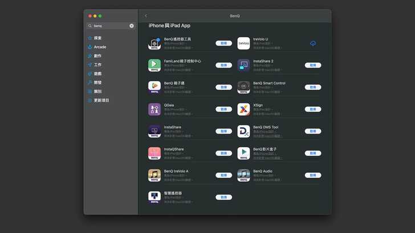Clear the benq search query

pos(132,26)
